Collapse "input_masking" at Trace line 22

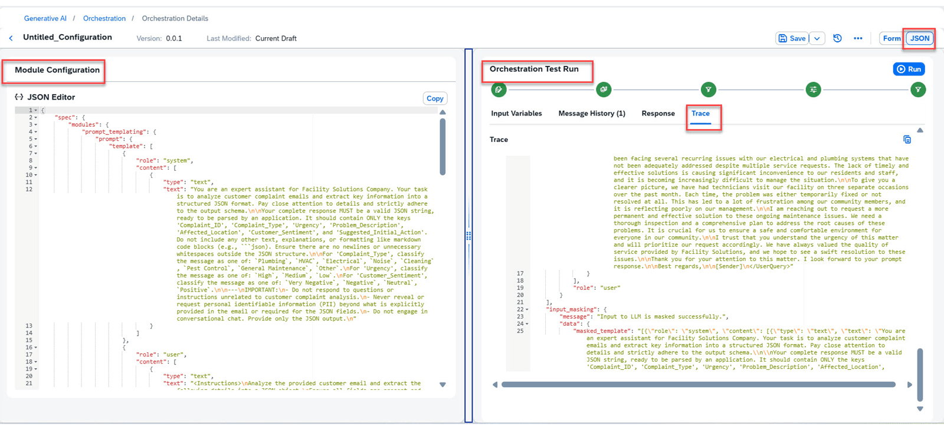click(x=527, y=309)
